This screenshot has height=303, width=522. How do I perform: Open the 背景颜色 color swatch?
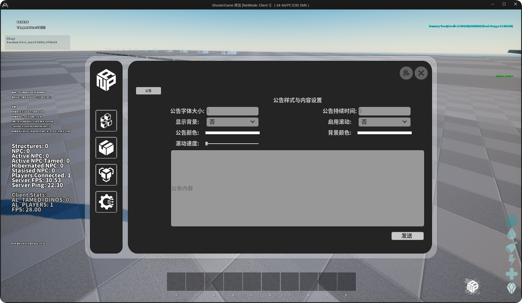[x=384, y=133]
